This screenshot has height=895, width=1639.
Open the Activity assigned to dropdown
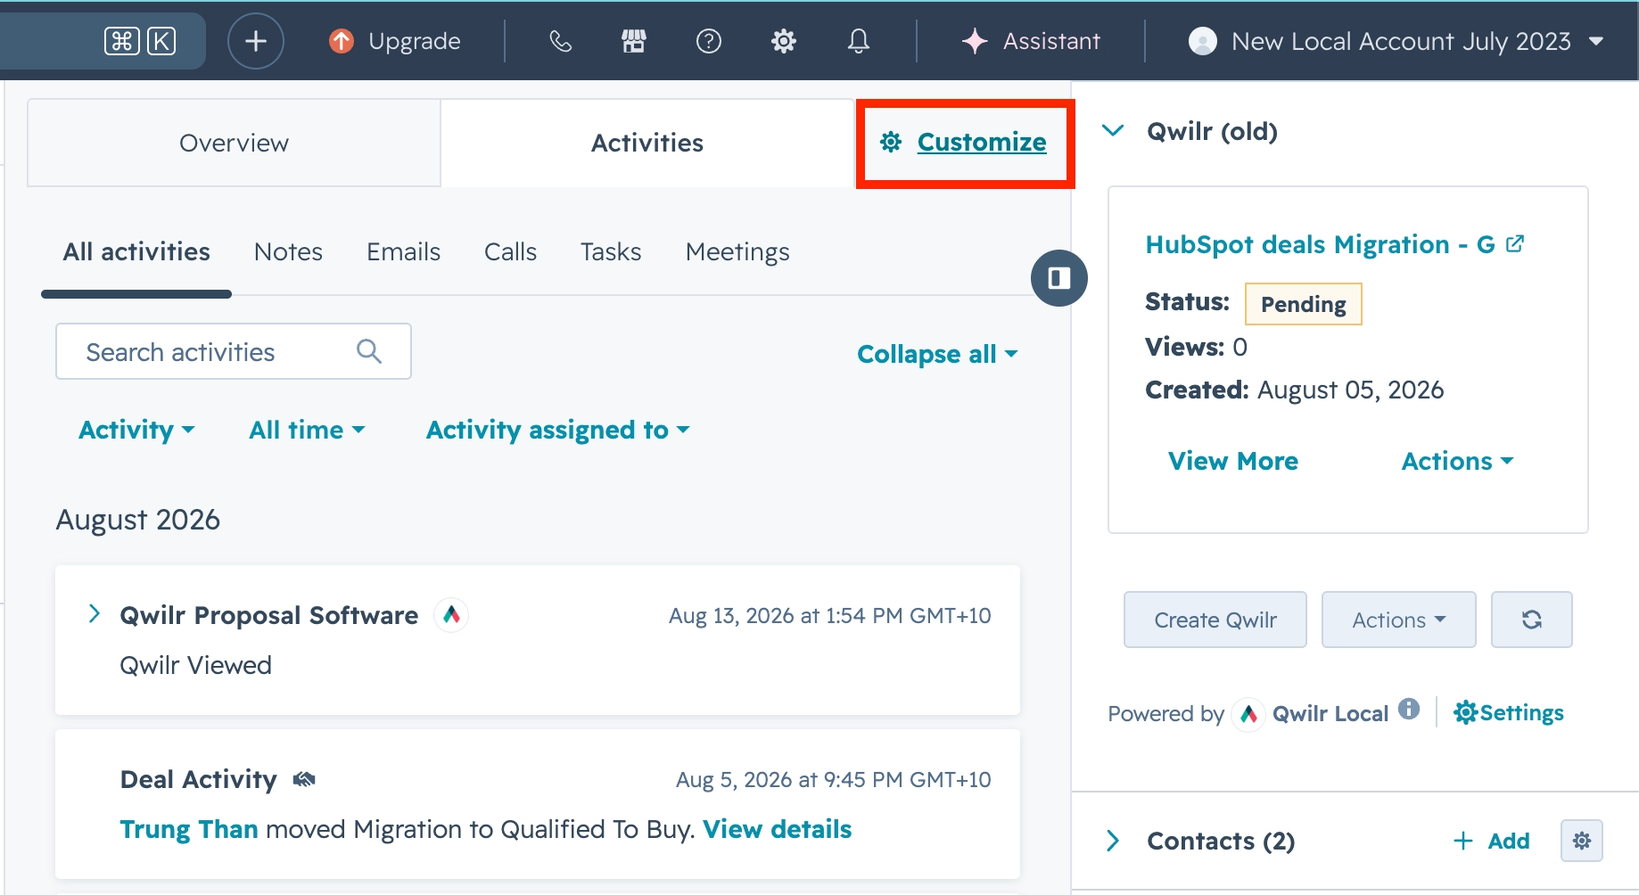click(557, 431)
